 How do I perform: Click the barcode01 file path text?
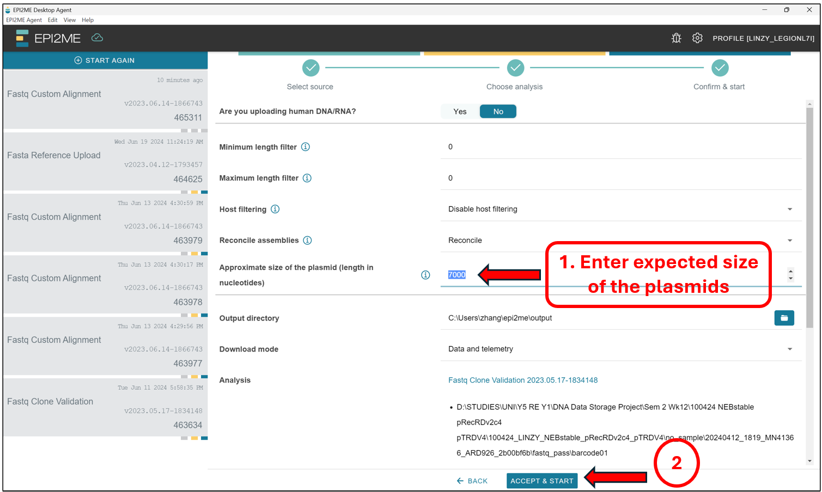pyautogui.click(x=625, y=430)
